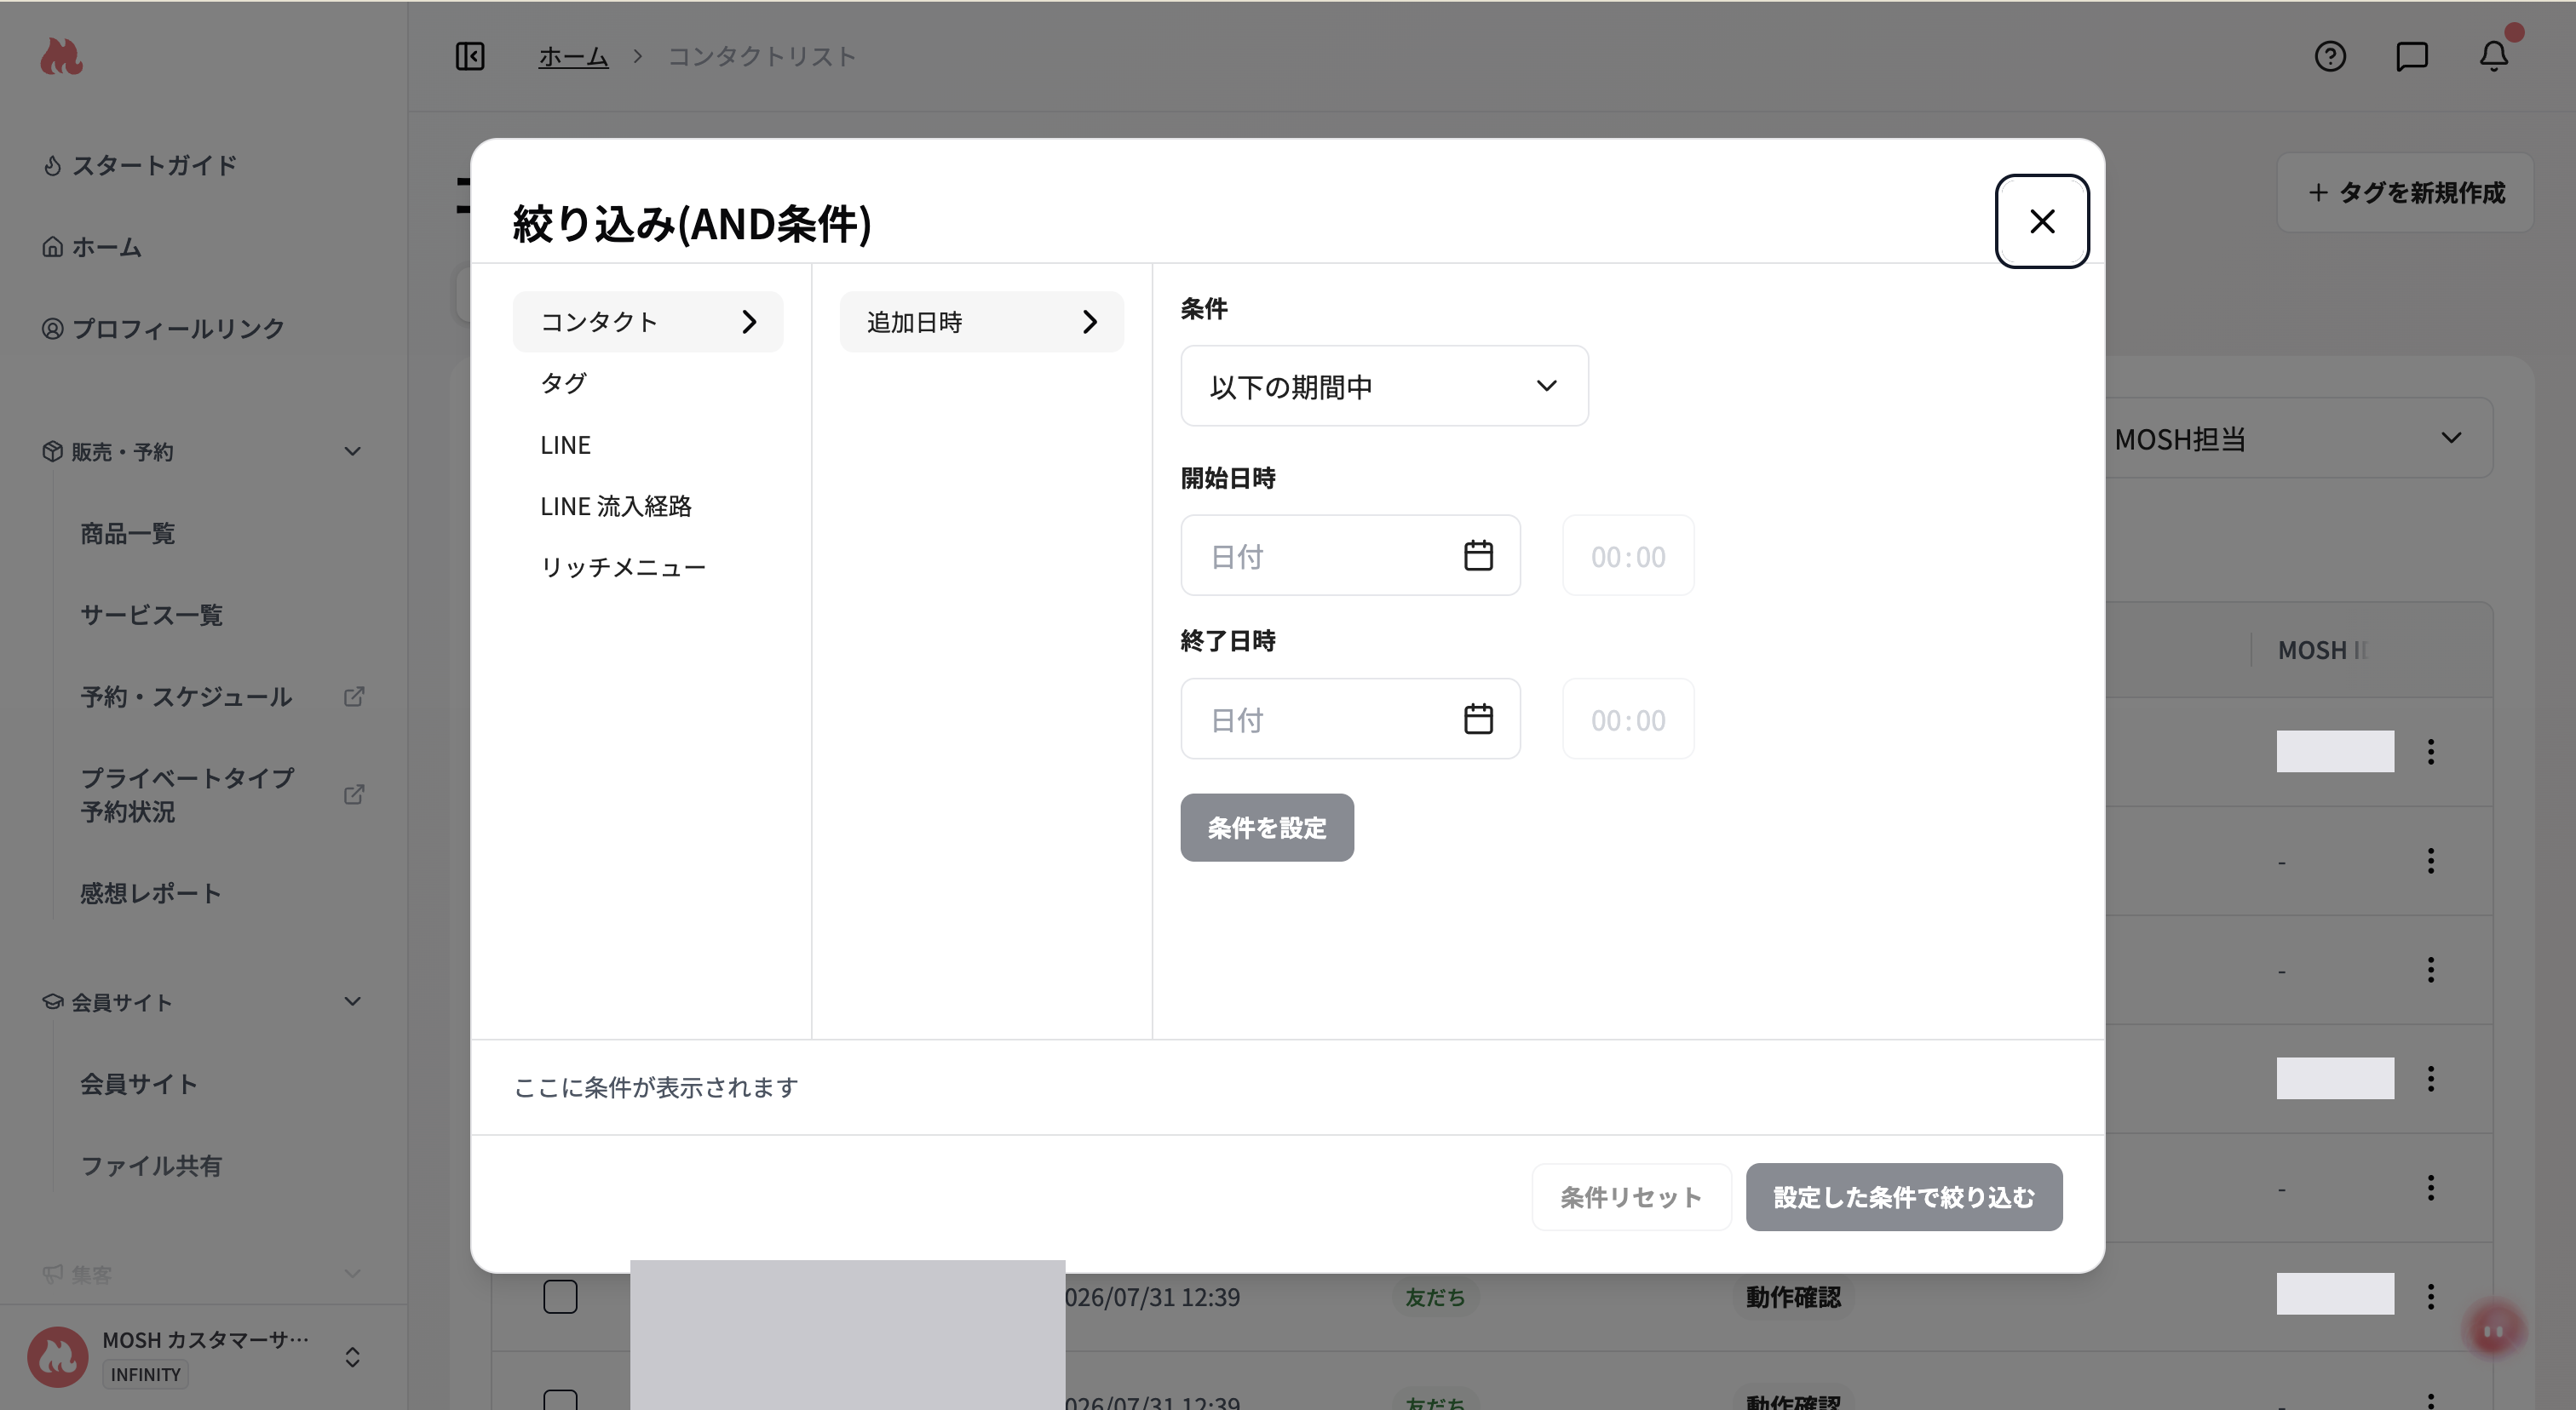Select the 追加日時 sub-filter option

pyautogui.click(x=982, y=322)
